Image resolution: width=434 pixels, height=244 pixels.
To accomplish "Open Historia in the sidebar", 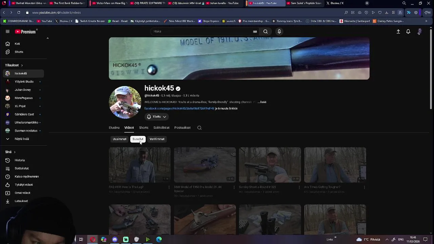I will [23, 160].
